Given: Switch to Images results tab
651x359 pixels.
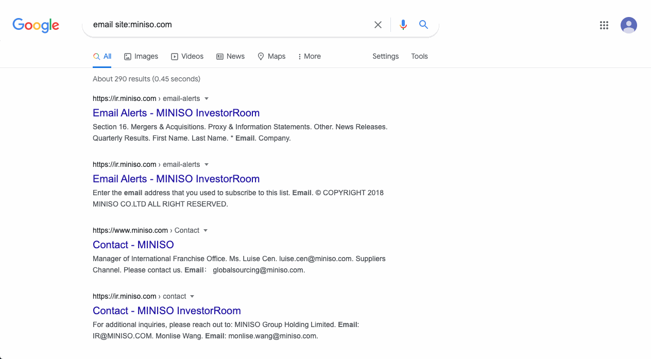Looking at the screenshot, I should (141, 57).
